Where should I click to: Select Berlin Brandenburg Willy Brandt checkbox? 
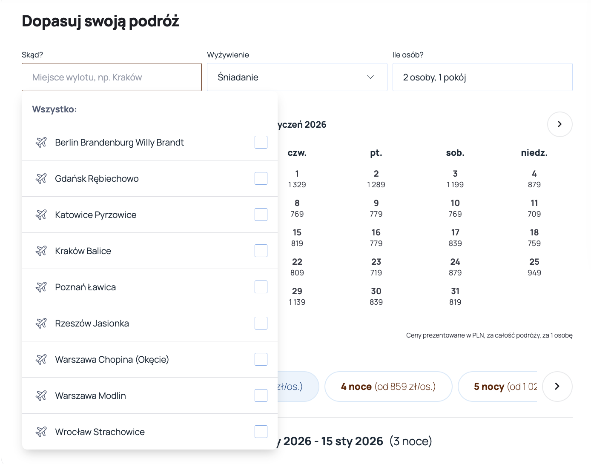click(261, 142)
